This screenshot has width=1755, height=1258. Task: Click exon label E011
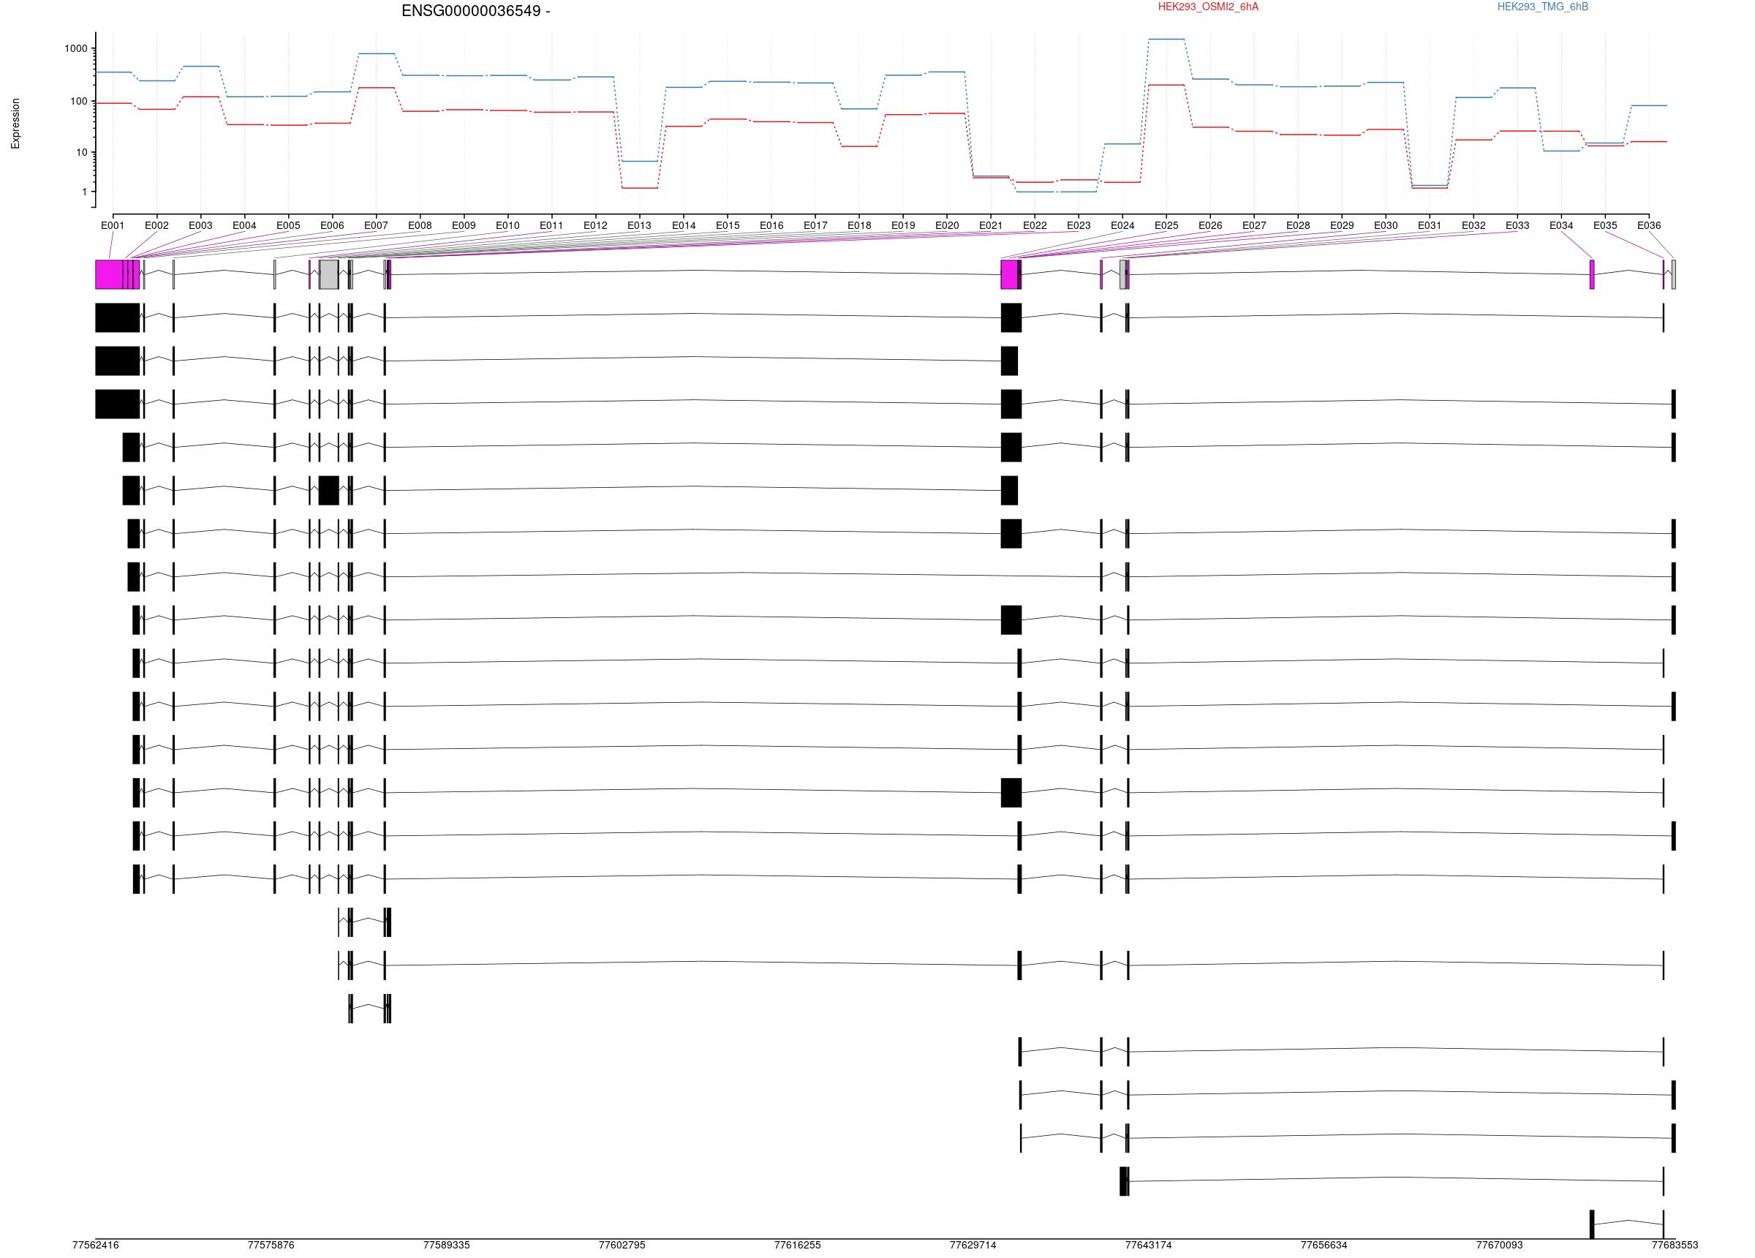point(551,226)
